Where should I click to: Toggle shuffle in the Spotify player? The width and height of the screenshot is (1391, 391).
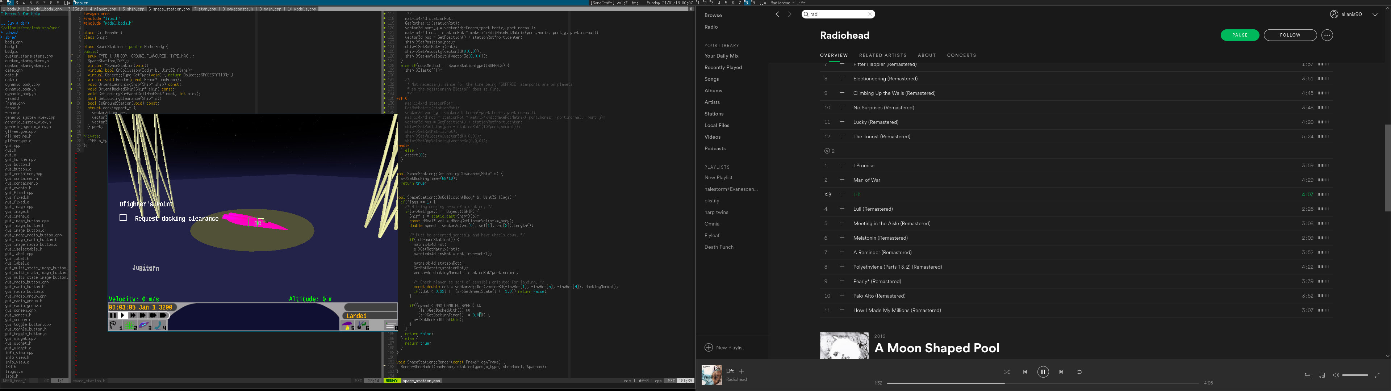pyautogui.click(x=1007, y=372)
